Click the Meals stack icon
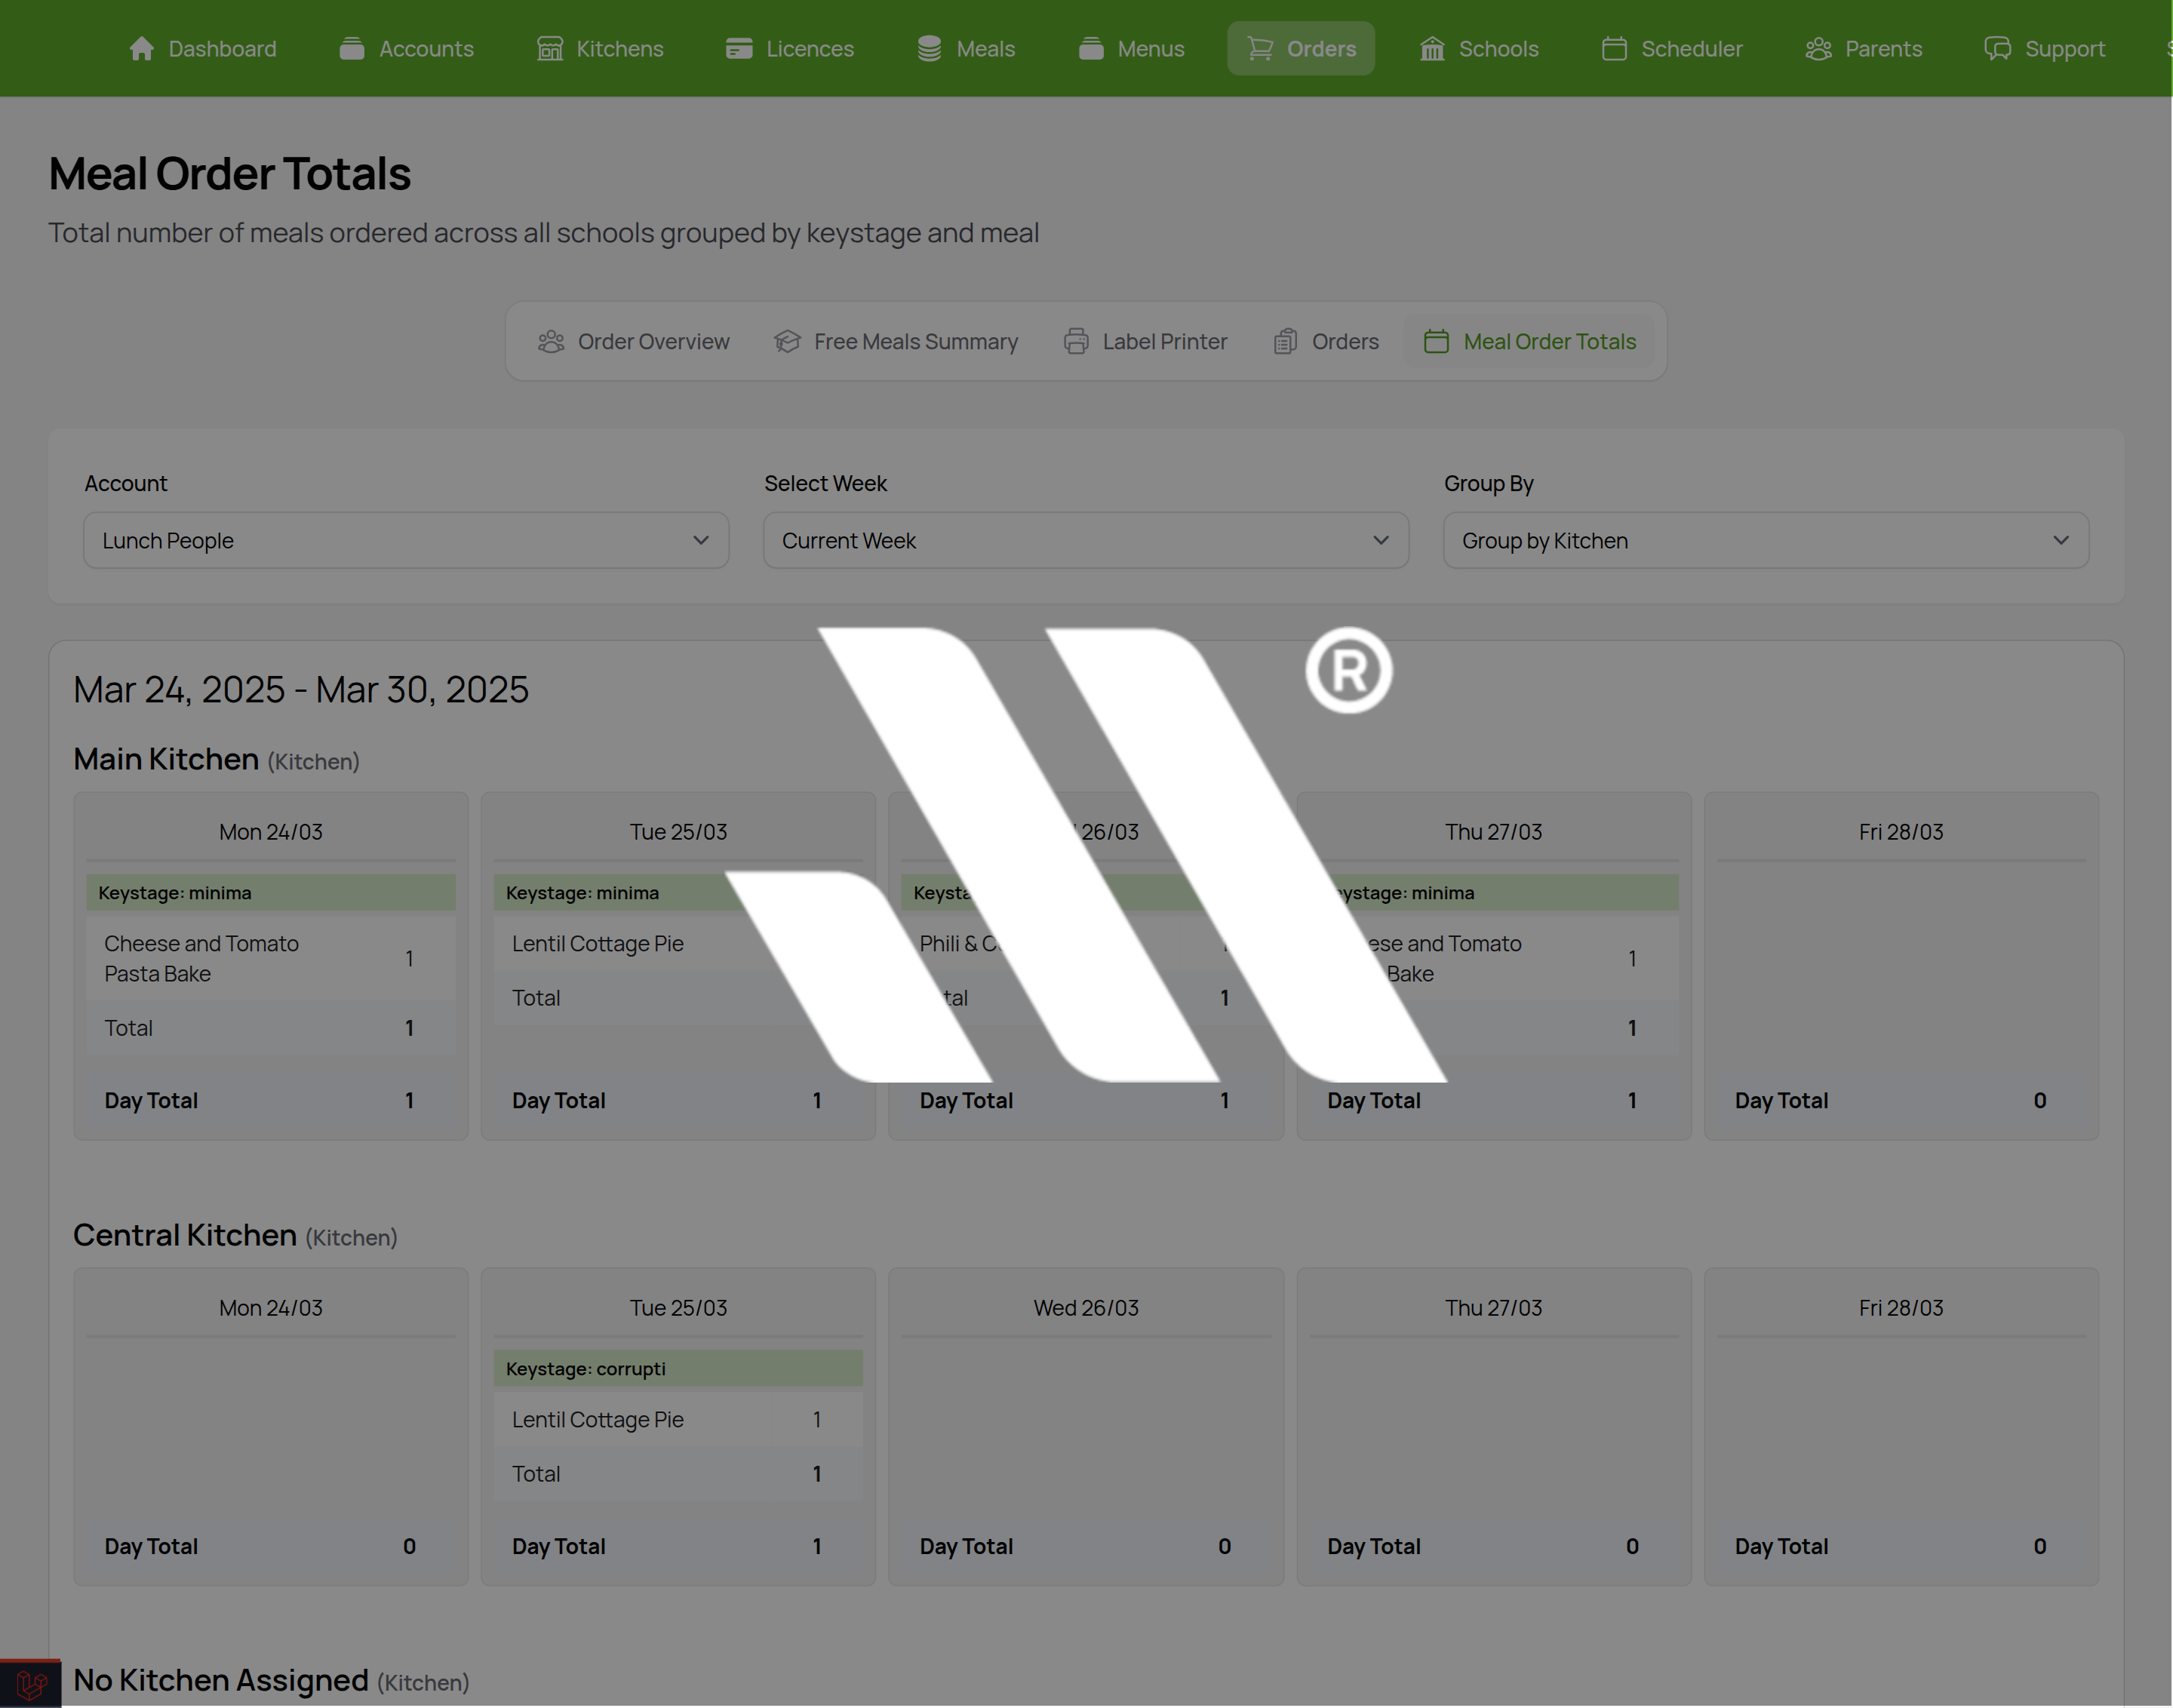2173x1708 pixels. pyautogui.click(x=929, y=49)
